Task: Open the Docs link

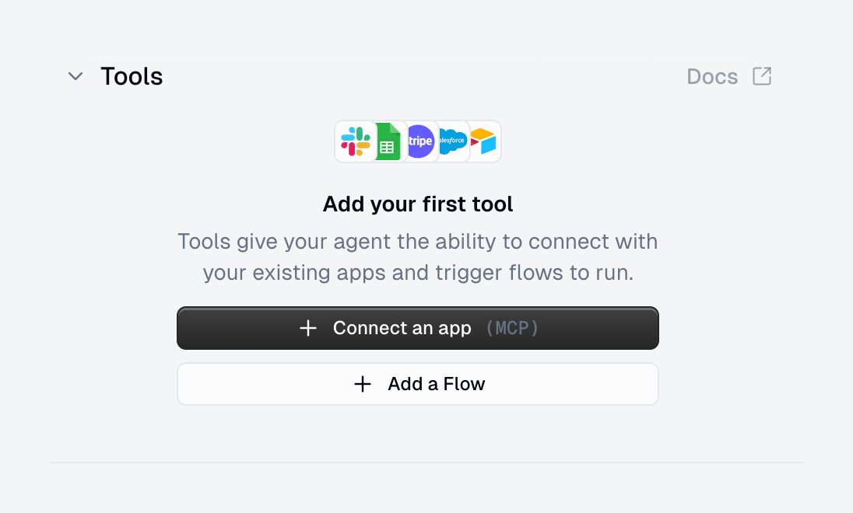Action: 712,76
